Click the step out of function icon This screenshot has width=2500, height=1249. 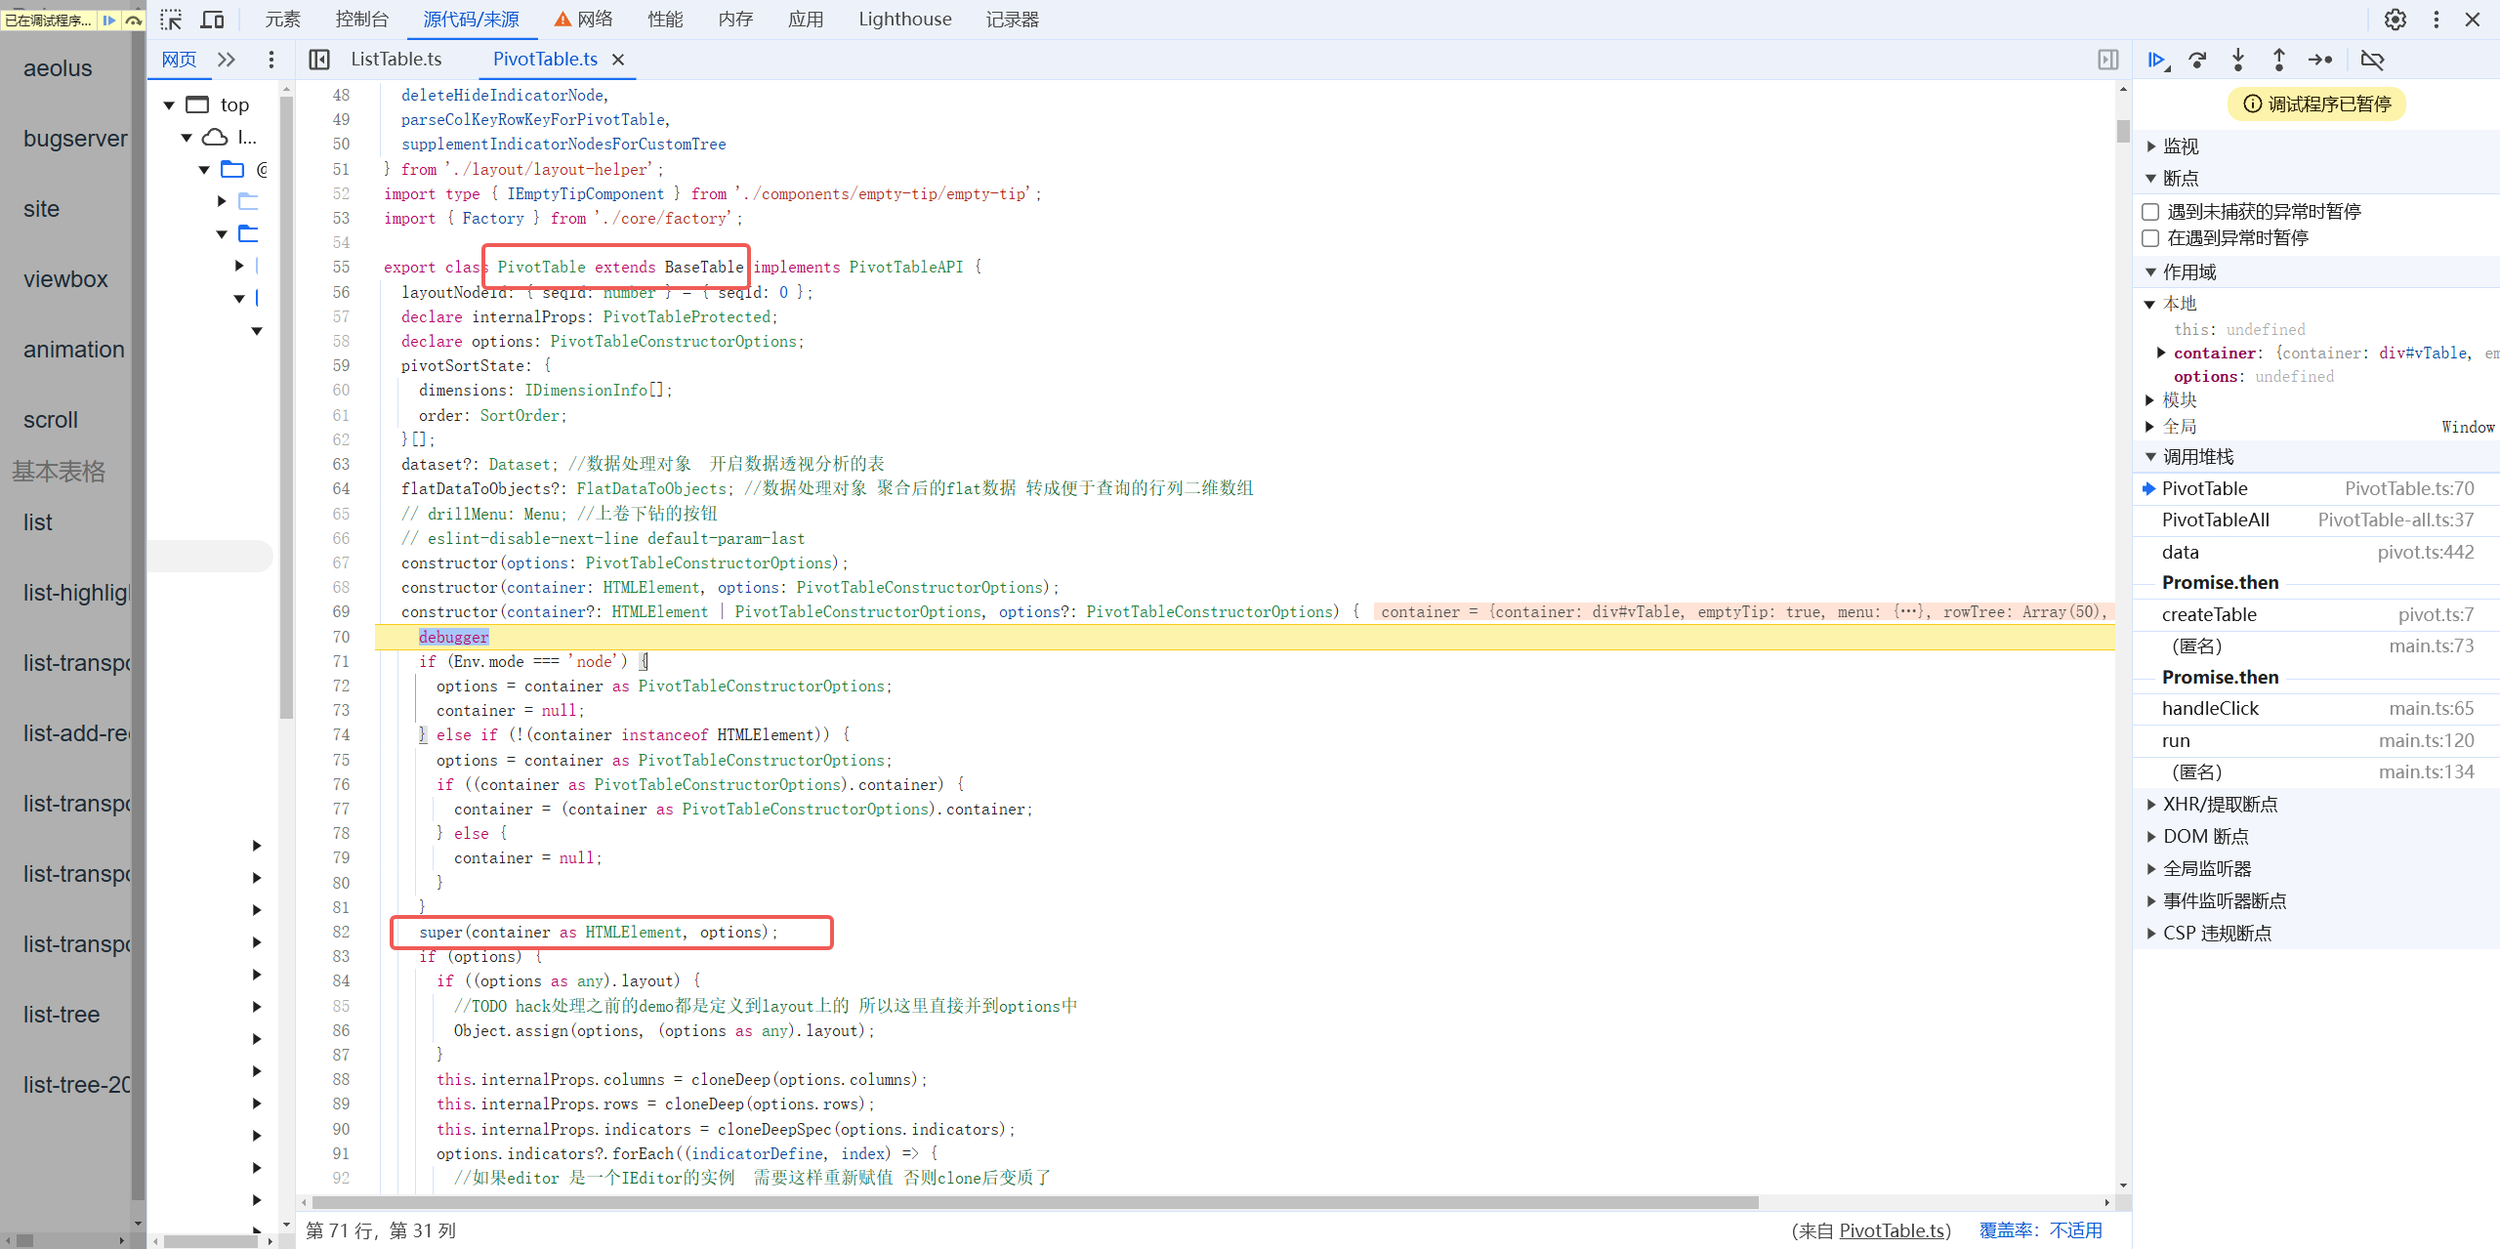coord(2279,60)
